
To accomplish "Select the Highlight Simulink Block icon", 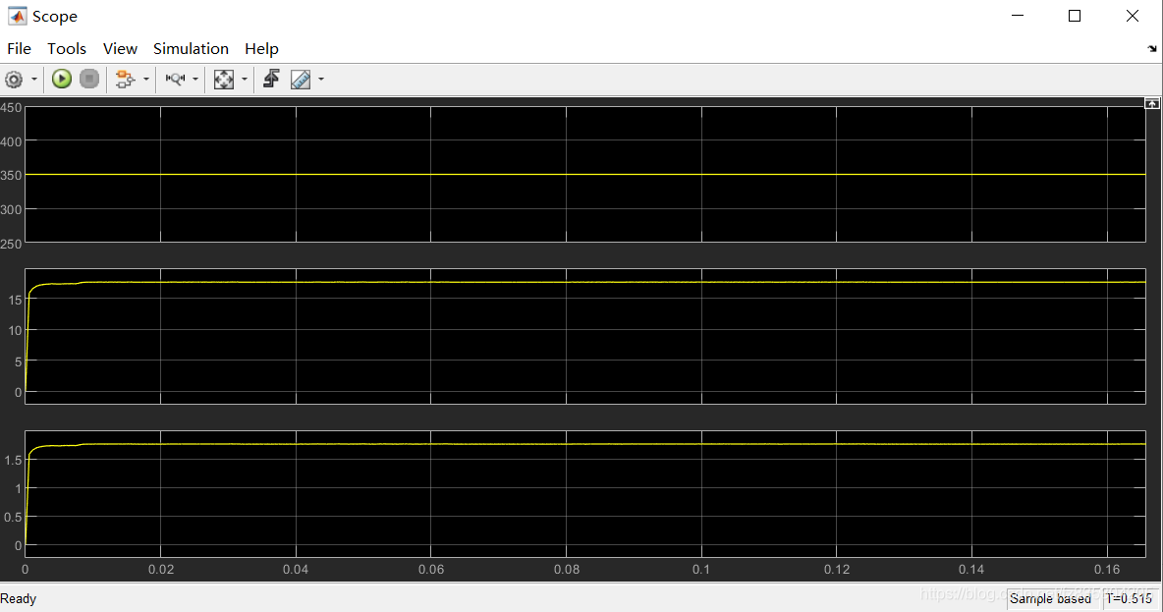I will [127, 79].
